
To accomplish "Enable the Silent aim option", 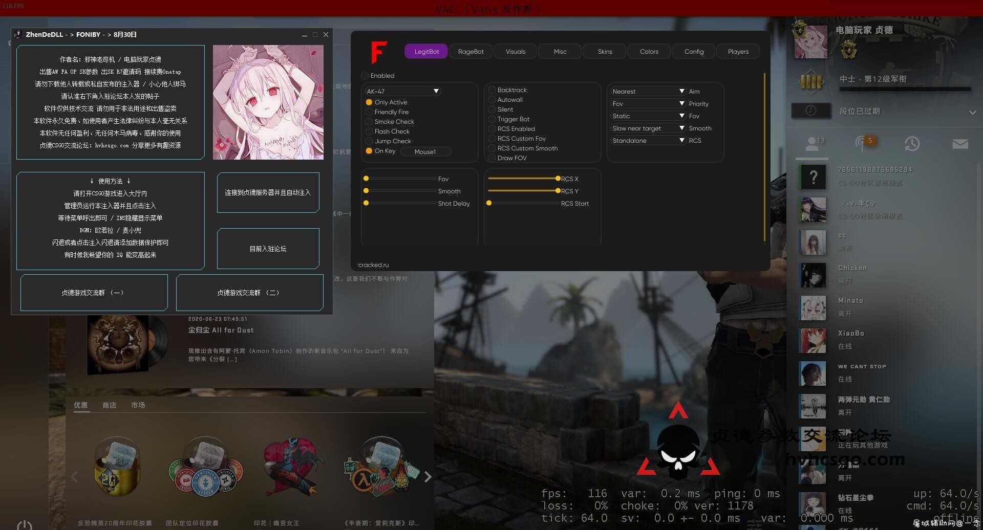I will pyautogui.click(x=491, y=109).
